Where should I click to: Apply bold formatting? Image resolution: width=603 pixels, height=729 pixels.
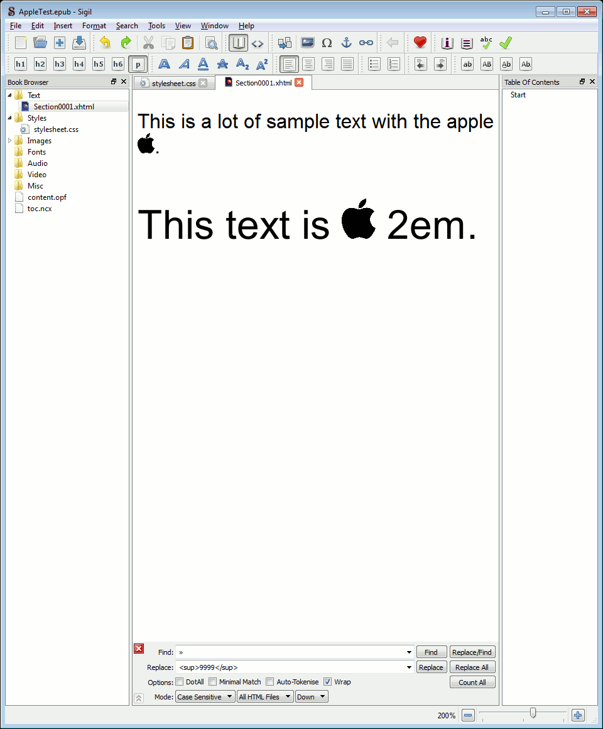pos(164,64)
